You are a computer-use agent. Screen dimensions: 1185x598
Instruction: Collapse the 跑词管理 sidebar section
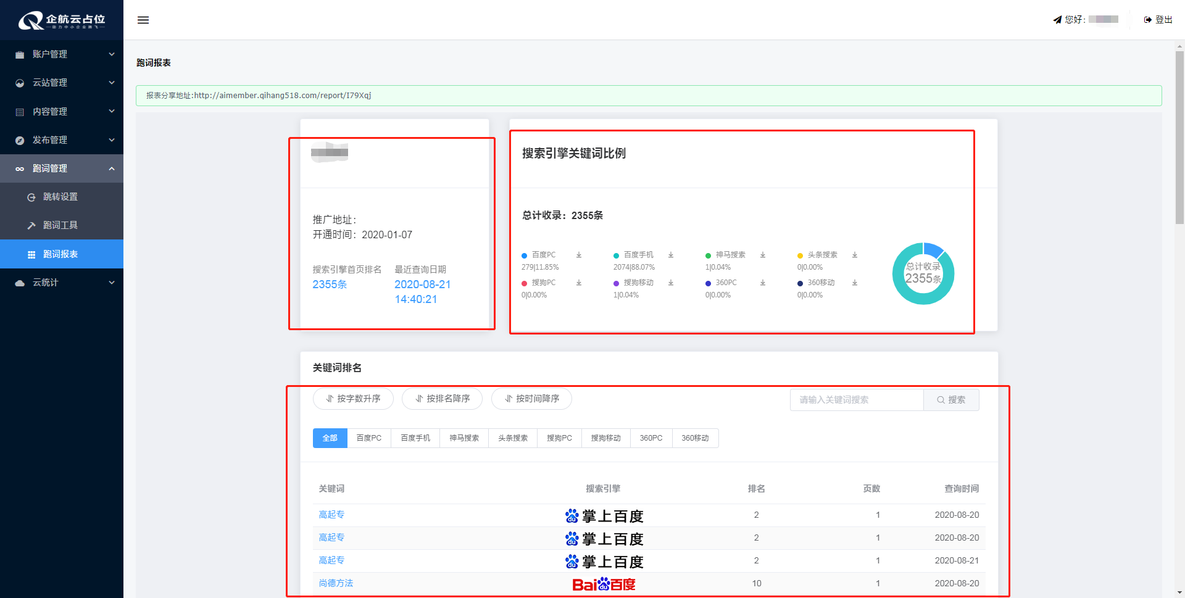62,168
